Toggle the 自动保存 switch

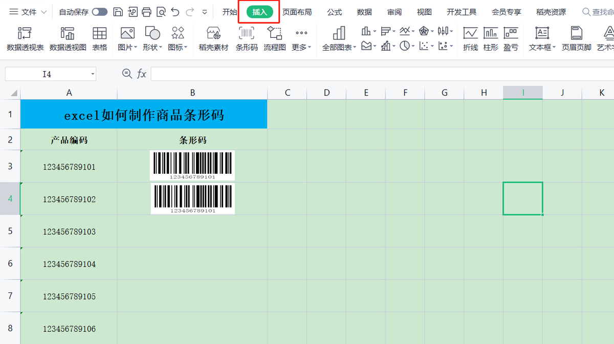coord(99,12)
